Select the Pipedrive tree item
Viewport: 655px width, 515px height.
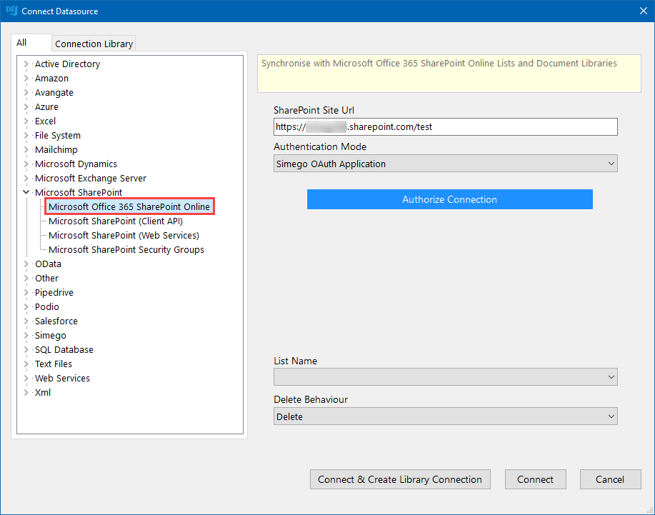click(54, 292)
